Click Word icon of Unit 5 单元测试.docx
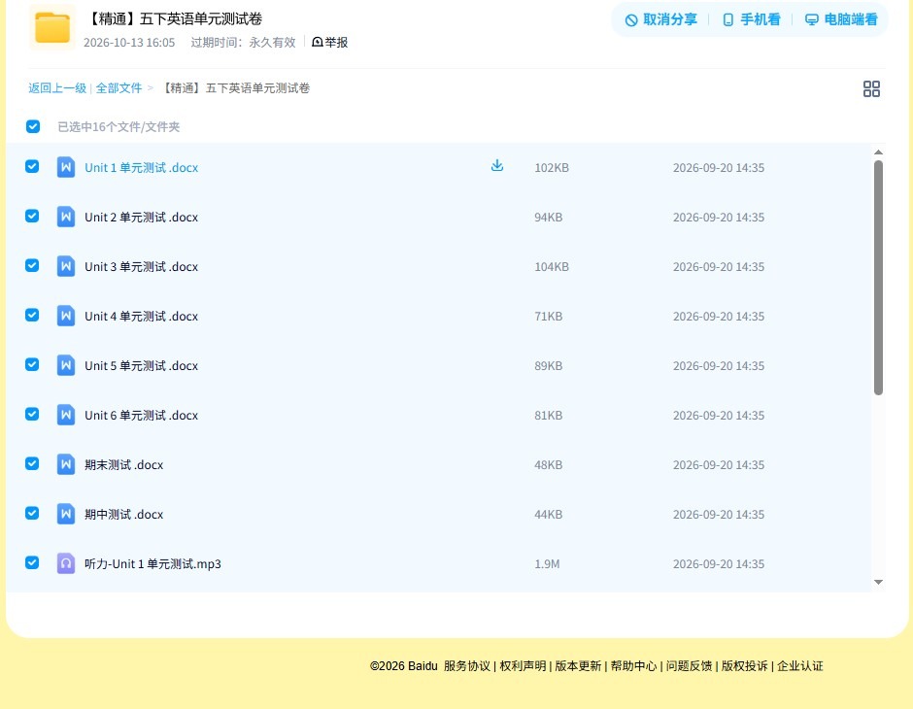 [x=66, y=365]
